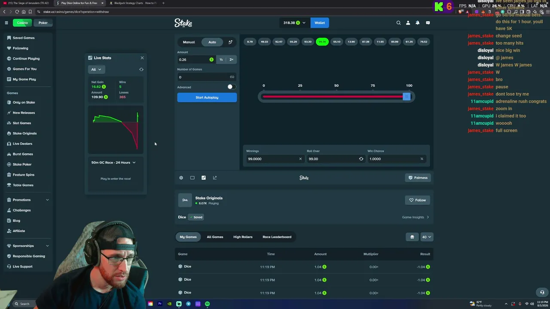Open Spotify from the Windows taskbar
The width and height of the screenshot is (550, 309).
point(207,304)
